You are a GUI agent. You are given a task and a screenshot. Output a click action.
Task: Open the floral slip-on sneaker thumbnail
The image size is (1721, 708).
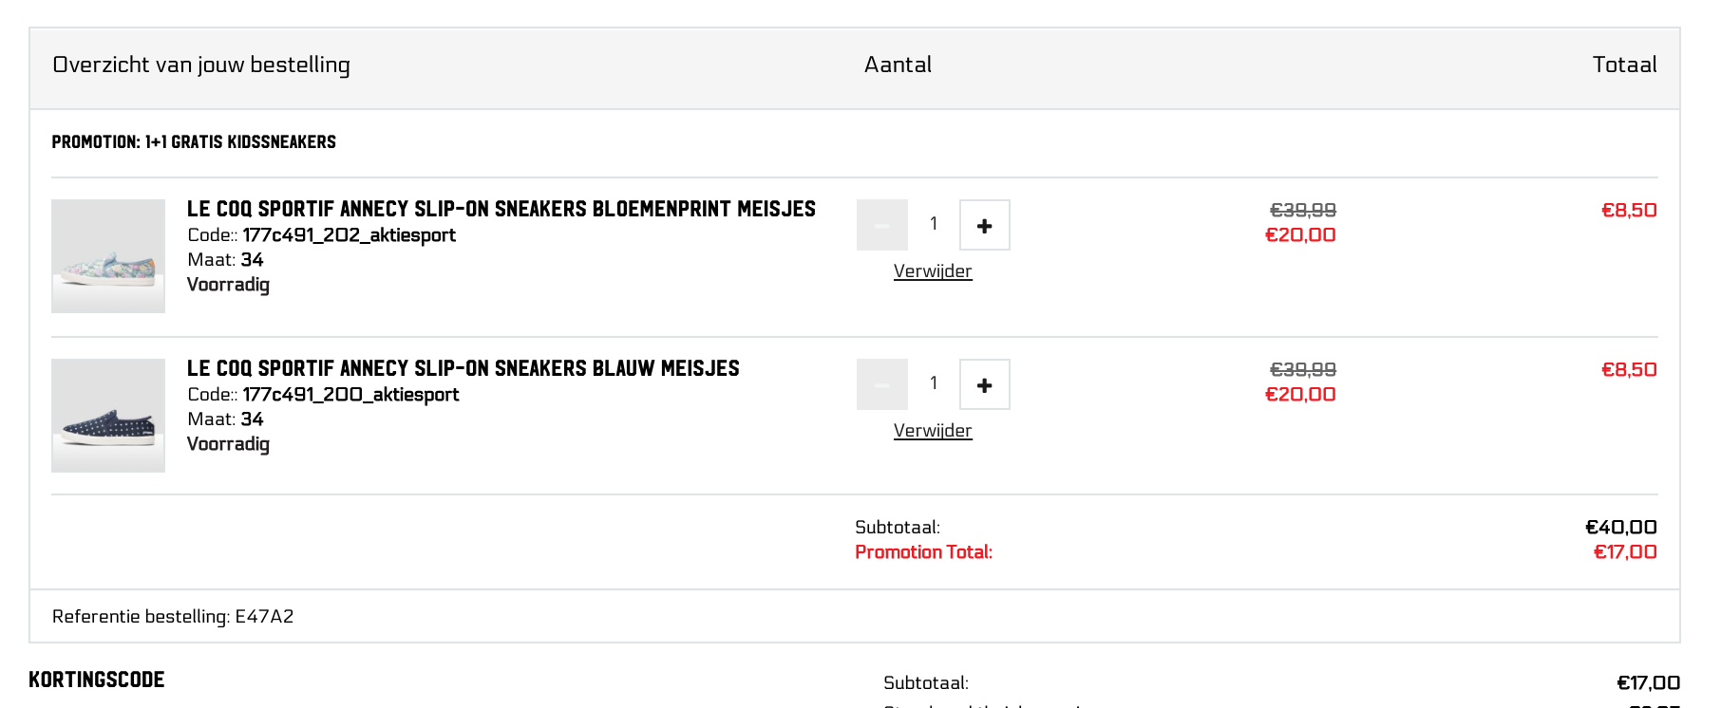pos(108,256)
